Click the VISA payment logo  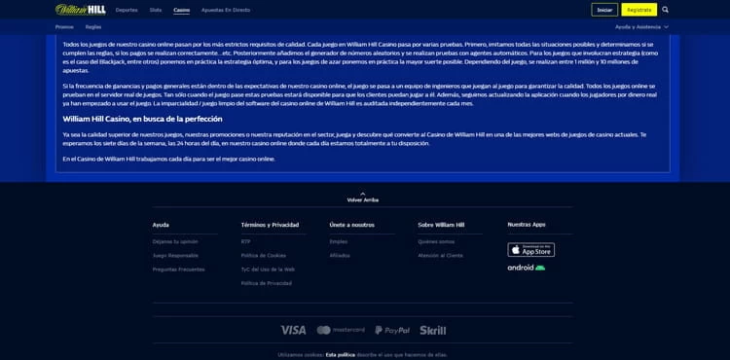coord(293,330)
